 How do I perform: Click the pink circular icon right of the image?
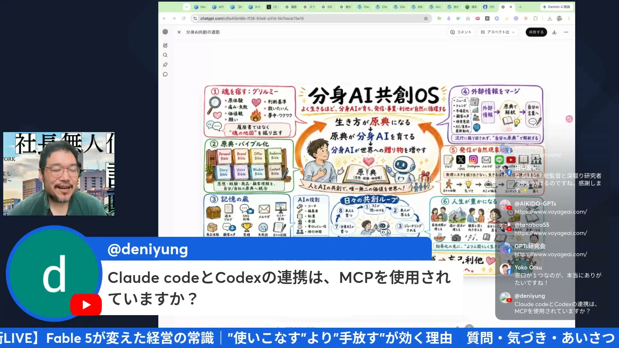pyautogui.click(x=569, y=119)
